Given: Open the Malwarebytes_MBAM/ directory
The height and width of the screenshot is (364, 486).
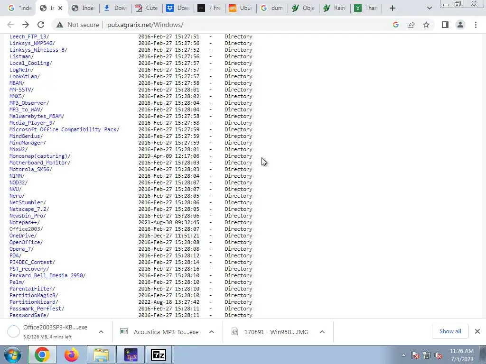Looking at the screenshot, I should [37, 116].
